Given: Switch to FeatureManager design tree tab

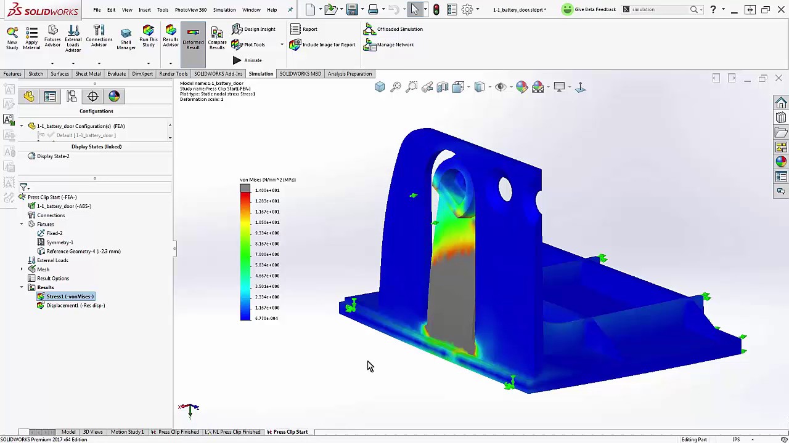Looking at the screenshot, I should point(29,97).
